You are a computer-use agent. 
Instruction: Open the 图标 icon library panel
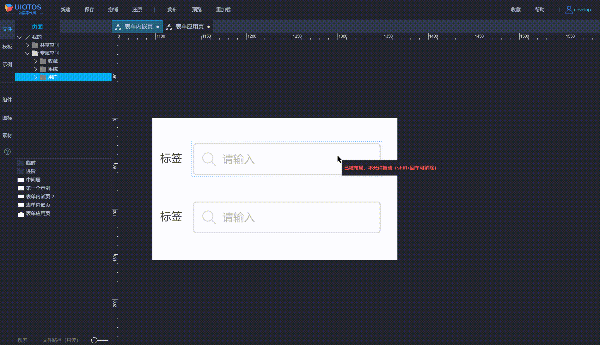click(7, 118)
